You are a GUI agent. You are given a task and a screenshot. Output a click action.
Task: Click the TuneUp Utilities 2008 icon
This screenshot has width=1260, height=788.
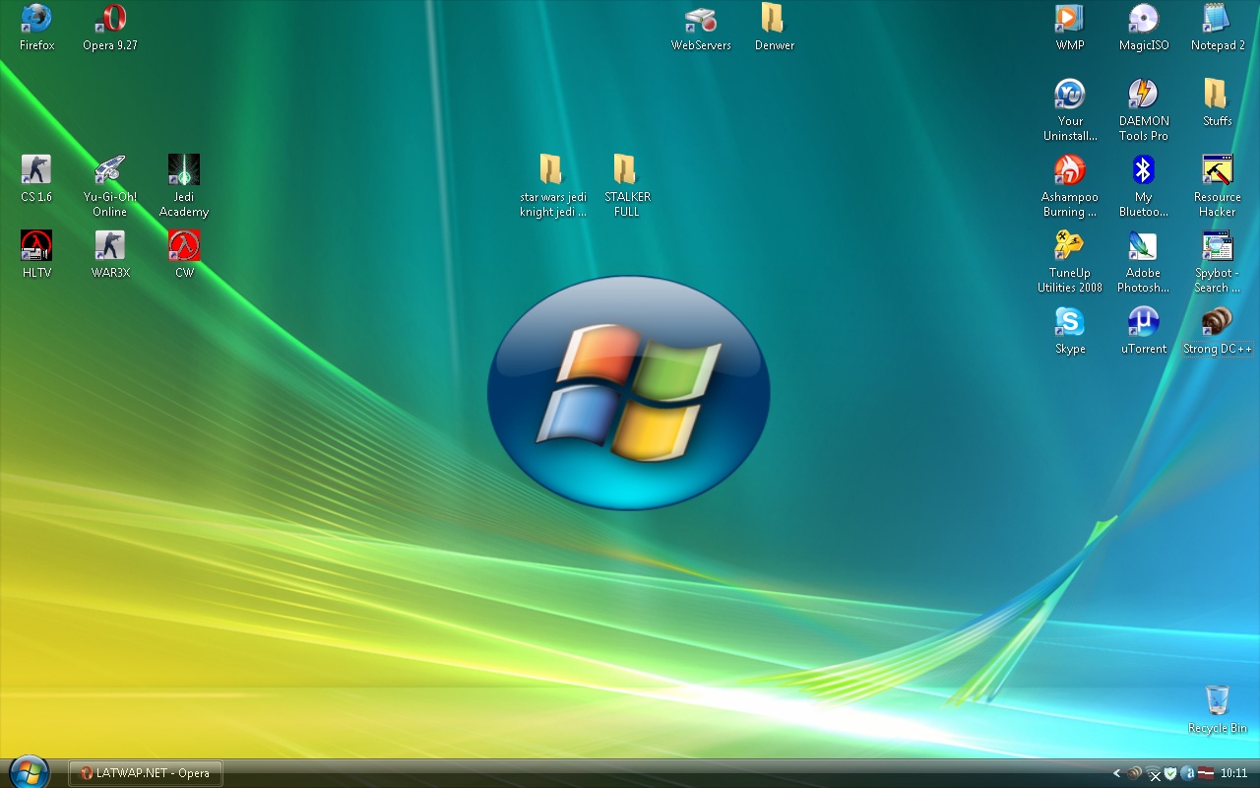pyautogui.click(x=1070, y=262)
